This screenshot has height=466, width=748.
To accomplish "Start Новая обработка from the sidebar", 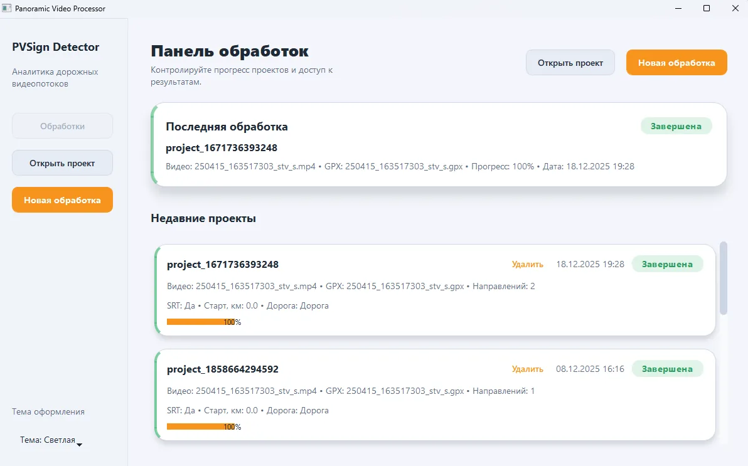I will click(63, 200).
